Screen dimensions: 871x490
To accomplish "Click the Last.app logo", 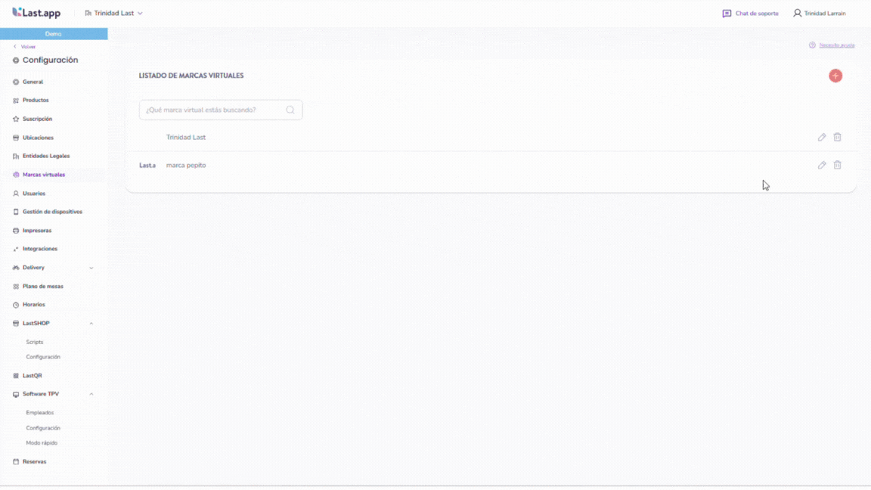I will click(36, 13).
